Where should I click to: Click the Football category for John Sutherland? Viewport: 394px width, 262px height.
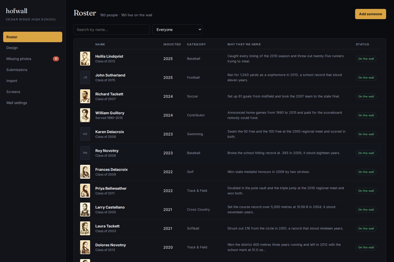[193, 78]
